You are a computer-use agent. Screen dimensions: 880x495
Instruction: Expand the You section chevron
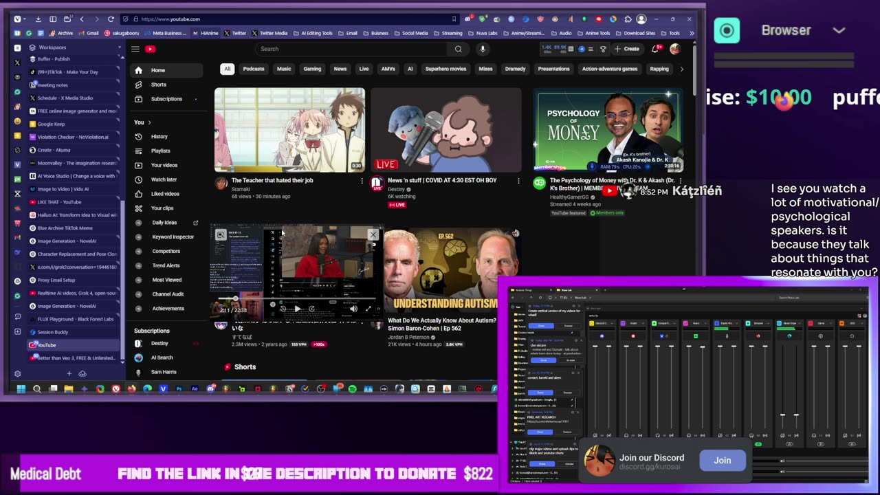click(149, 122)
